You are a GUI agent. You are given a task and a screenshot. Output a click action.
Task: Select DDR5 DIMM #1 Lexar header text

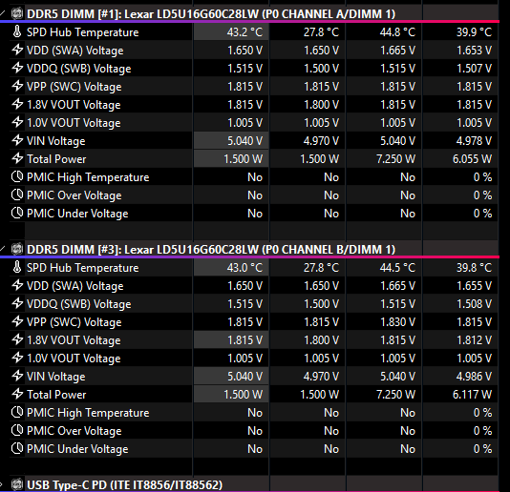tap(211, 14)
